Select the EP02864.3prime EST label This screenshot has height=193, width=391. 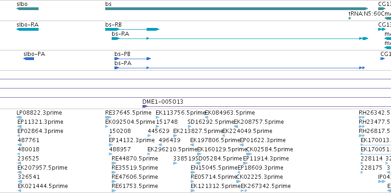[40, 131]
